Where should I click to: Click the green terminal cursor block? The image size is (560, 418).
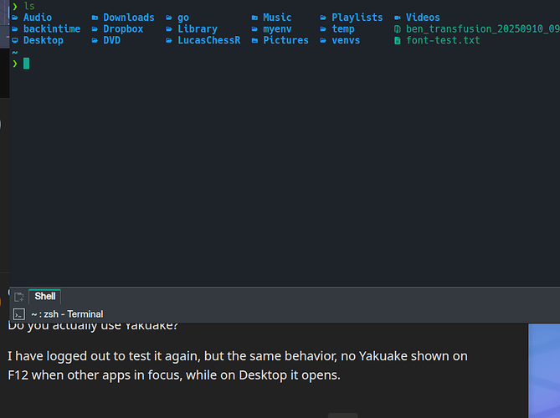click(27, 64)
